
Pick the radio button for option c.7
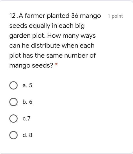pyautogui.click(x=13, y=119)
